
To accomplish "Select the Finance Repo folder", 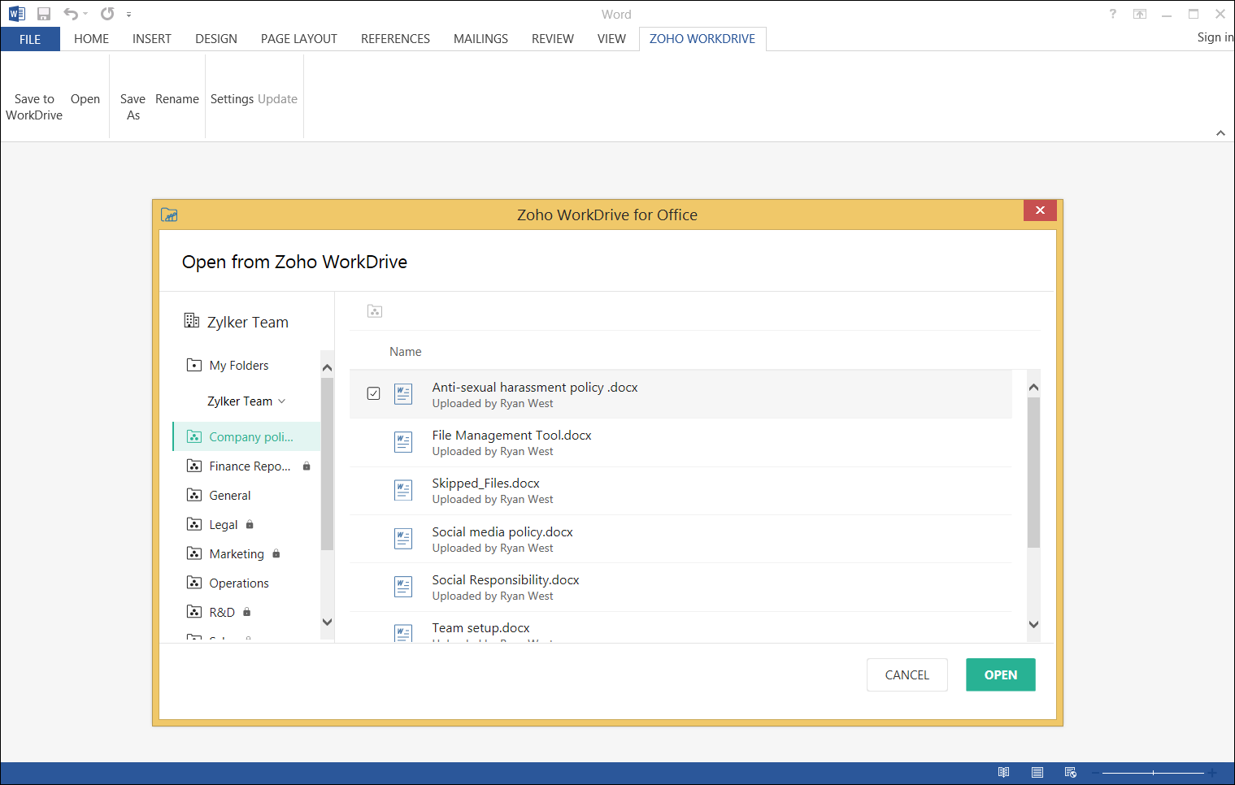I will (x=249, y=466).
